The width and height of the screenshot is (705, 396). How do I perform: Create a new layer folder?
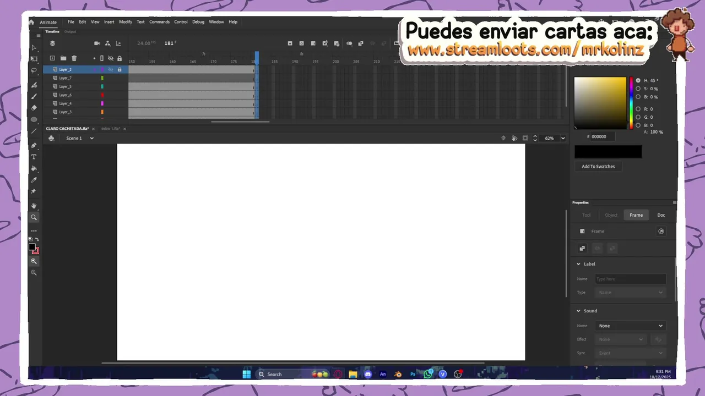point(63,58)
